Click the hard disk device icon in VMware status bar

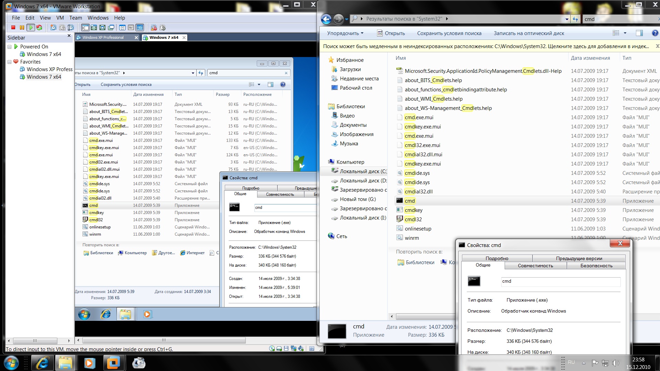279,349
